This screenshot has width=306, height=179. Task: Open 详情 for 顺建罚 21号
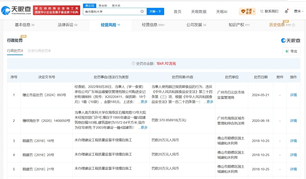click(x=293, y=169)
